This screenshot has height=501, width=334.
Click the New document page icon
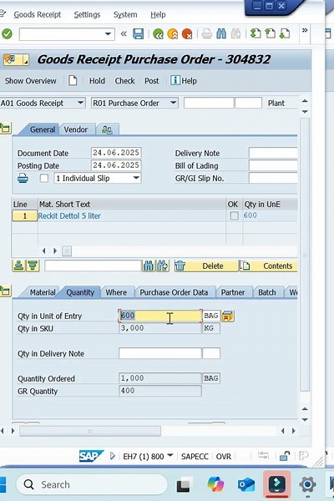73,80
